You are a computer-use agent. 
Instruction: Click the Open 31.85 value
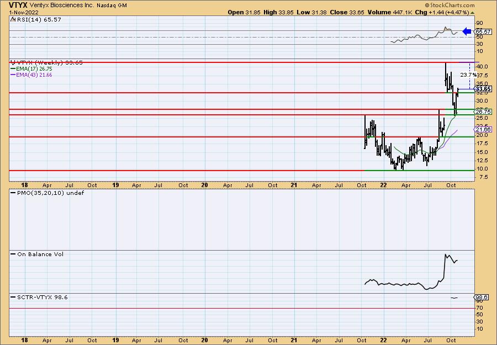[x=244, y=12]
